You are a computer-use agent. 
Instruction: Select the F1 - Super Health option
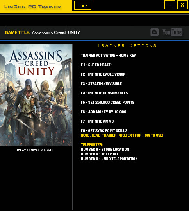point(97,65)
